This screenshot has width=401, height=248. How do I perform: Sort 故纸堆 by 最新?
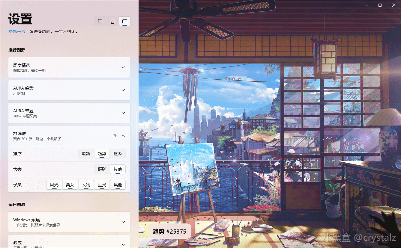pyautogui.click(x=86, y=154)
